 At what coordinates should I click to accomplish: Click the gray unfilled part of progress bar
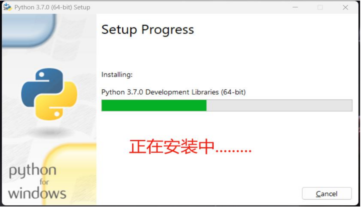[279, 105]
